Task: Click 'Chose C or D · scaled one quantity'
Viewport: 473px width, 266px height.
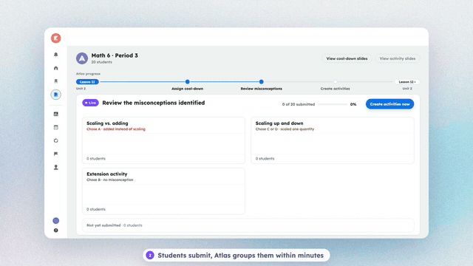Action: [285, 129]
